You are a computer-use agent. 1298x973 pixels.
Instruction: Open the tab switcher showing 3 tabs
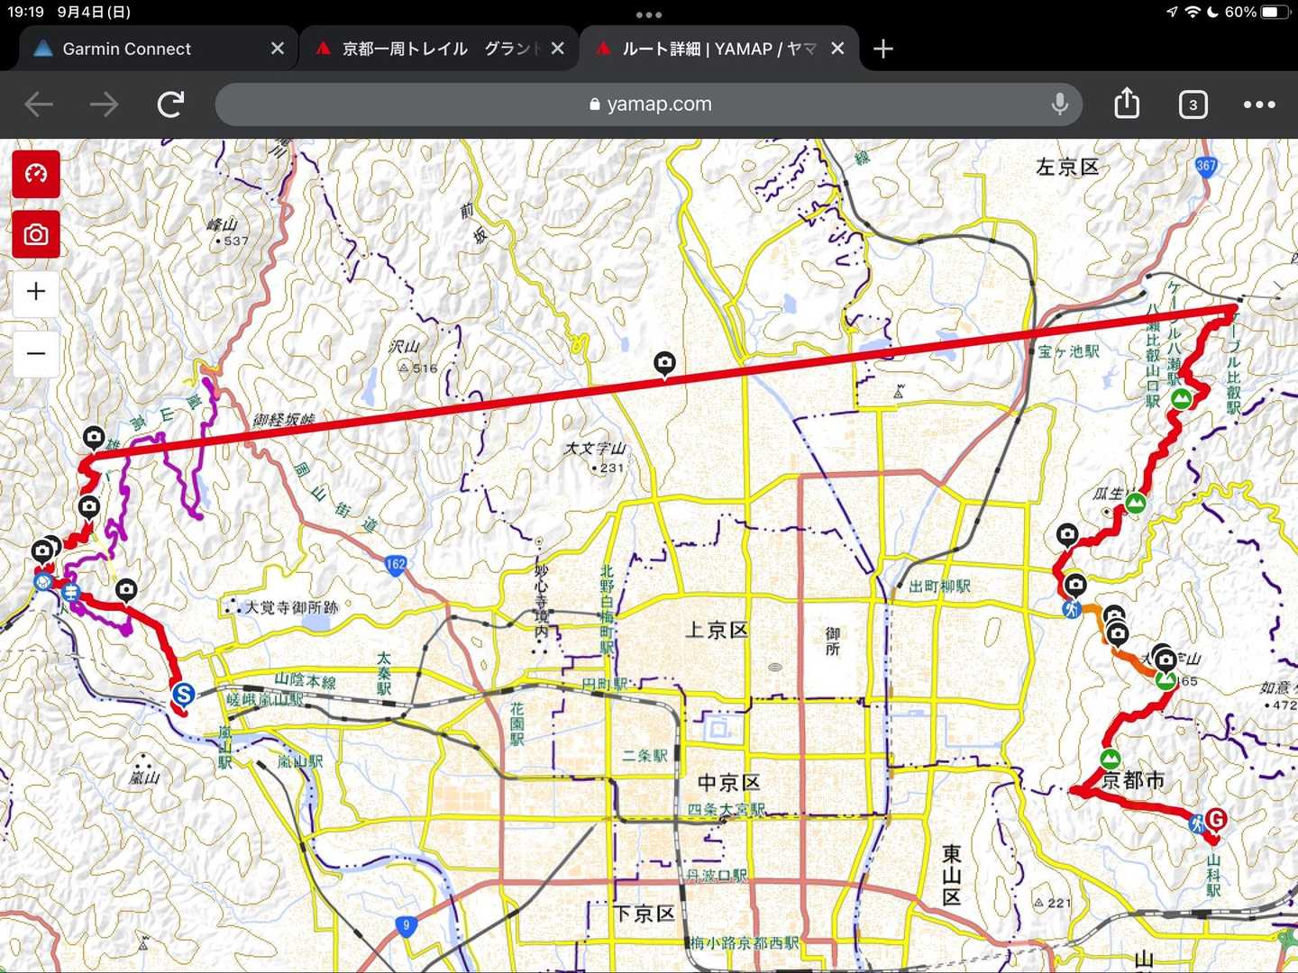tap(1193, 105)
